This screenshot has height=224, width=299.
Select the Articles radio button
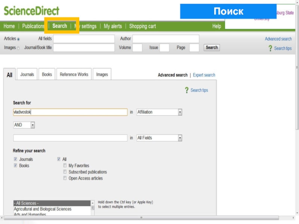tap(19, 39)
